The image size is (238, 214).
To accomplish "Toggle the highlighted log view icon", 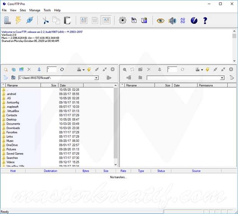I will (106, 20).
